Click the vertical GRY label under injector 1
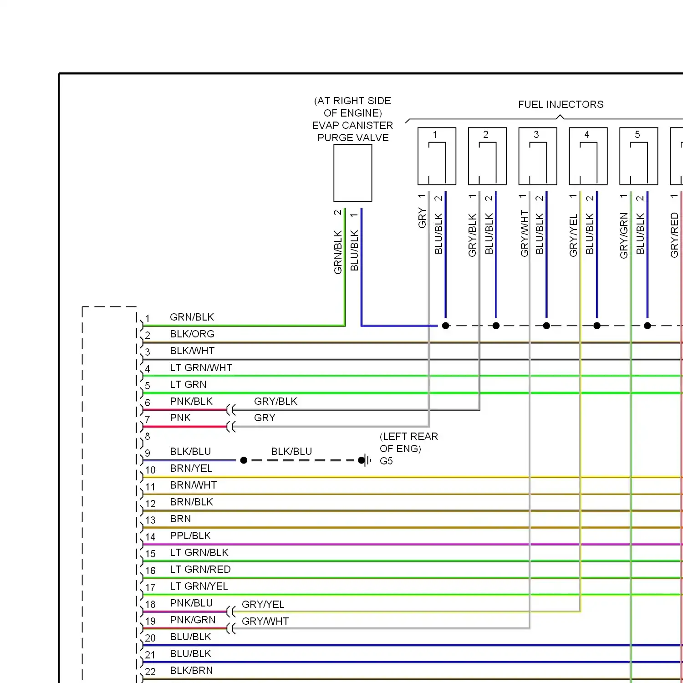This screenshot has width=683, height=683. coord(422,218)
